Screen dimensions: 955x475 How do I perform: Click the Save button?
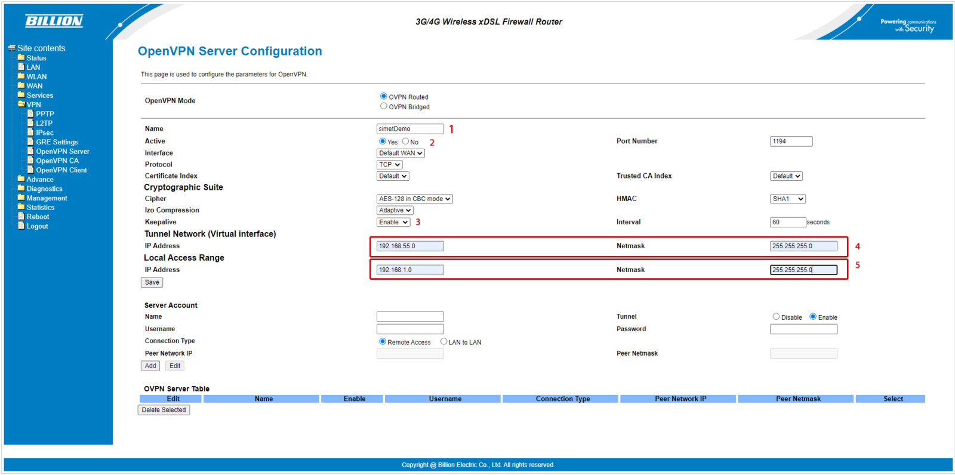pyautogui.click(x=152, y=282)
